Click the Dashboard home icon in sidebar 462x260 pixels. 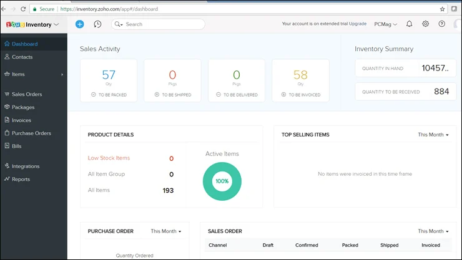[7, 44]
